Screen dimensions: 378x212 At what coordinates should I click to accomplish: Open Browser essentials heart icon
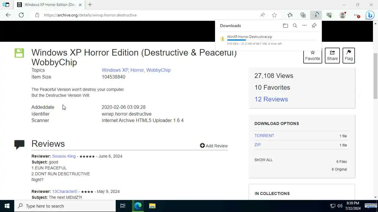click(x=329, y=15)
